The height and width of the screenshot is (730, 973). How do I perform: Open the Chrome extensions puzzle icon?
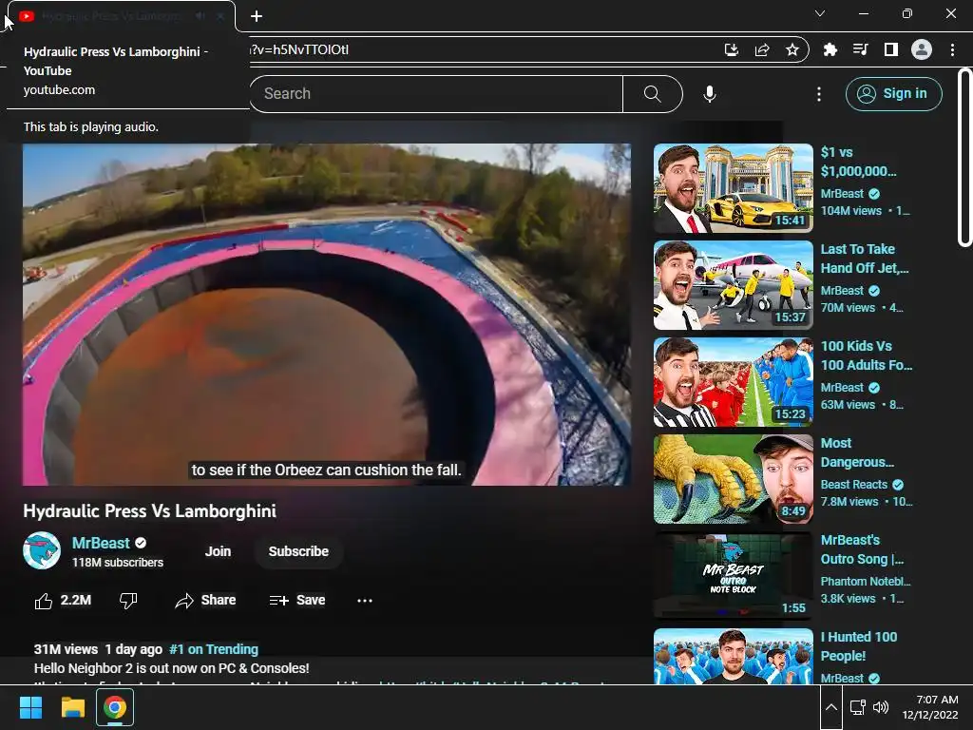pyautogui.click(x=830, y=49)
